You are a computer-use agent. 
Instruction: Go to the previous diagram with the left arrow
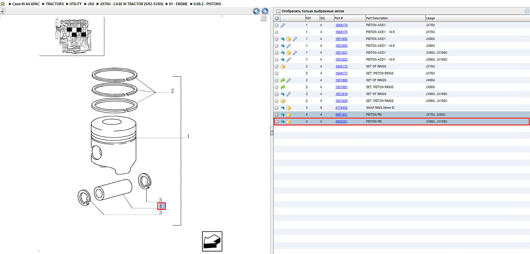click(257, 11)
